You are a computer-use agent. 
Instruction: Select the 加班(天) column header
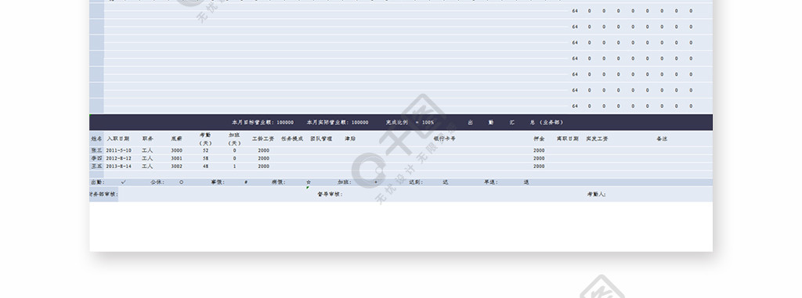[x=234, y=139]
